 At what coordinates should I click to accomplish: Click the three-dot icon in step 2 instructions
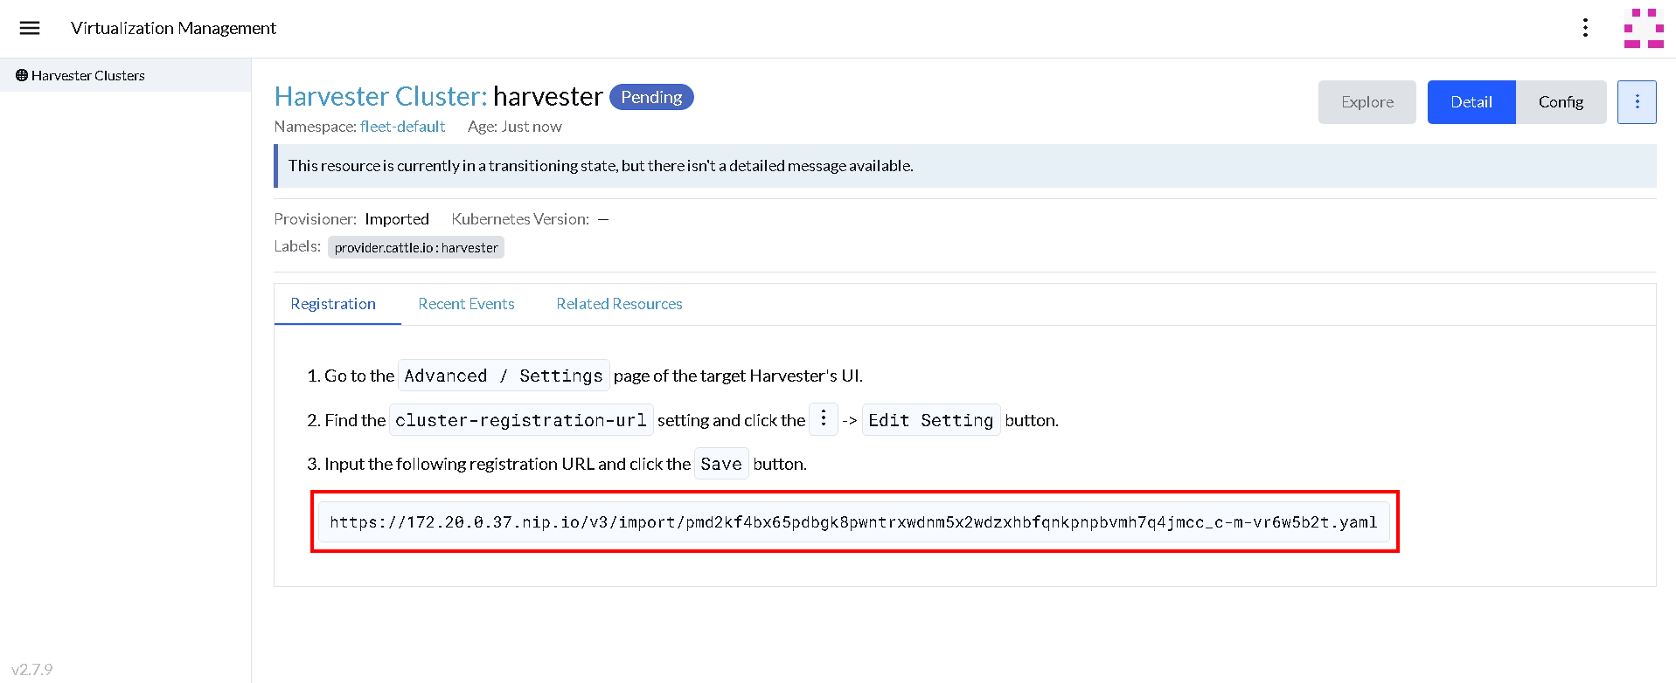824,419
